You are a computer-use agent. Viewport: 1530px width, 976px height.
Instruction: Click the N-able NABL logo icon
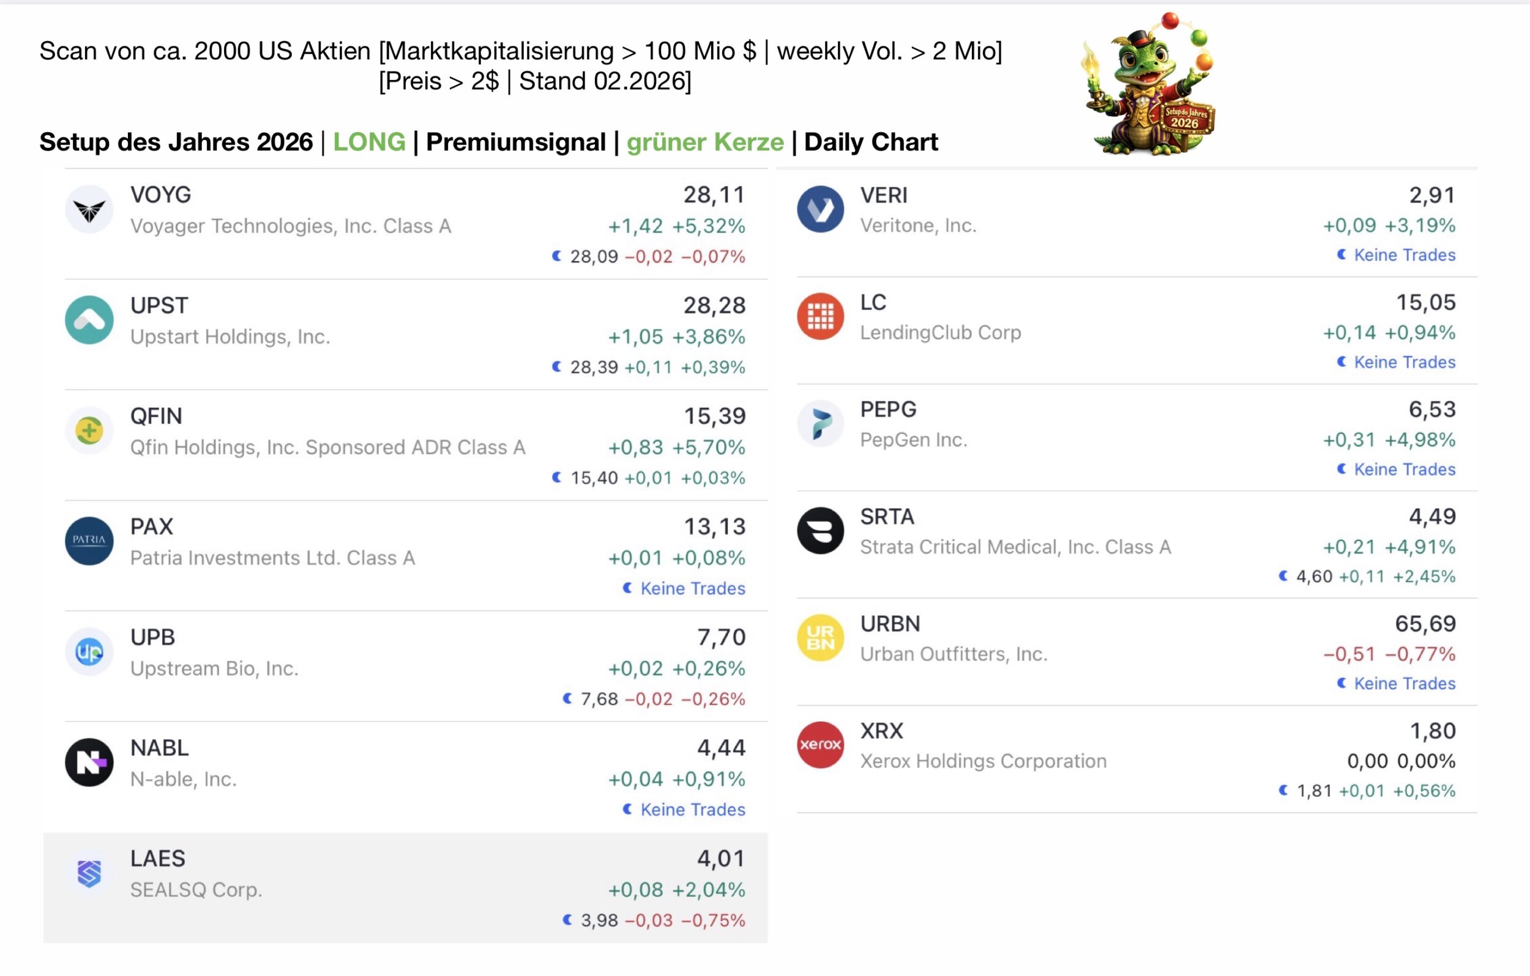coord(89,762)
